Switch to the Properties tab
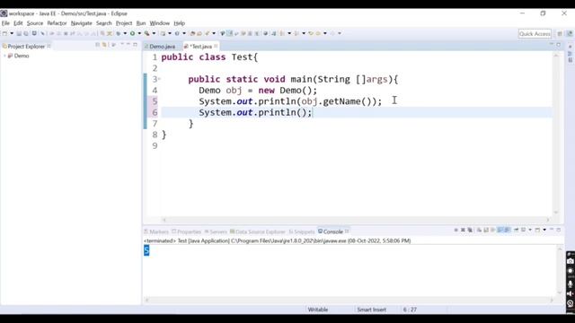 (x=187, y=231)
